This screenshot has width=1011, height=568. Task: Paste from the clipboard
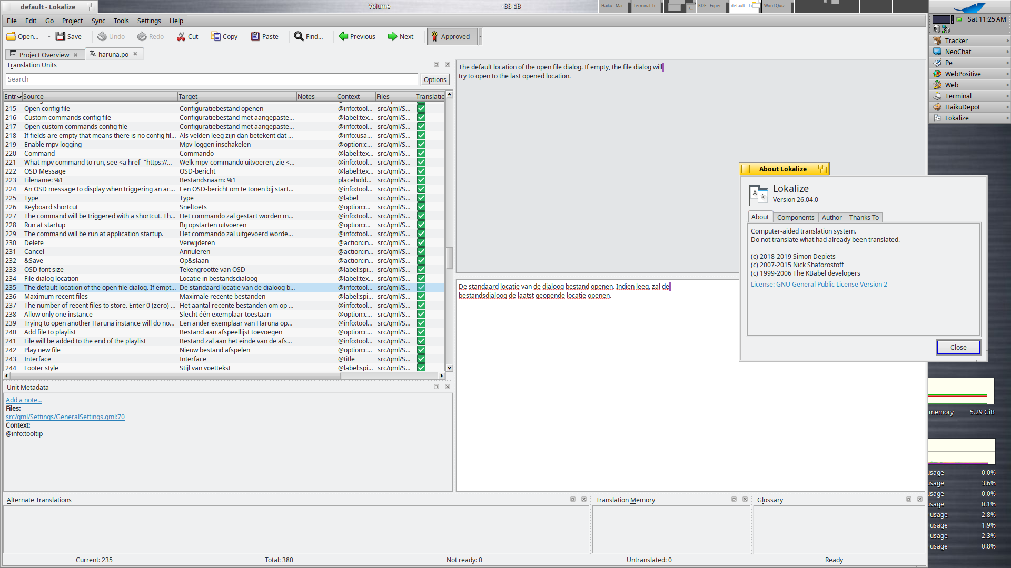pyautogui.click(x=264, y=36)
